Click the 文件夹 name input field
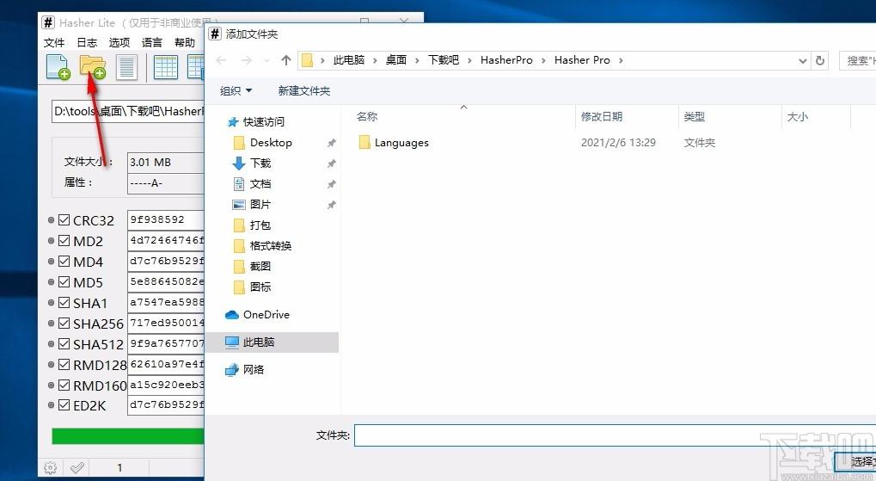Viewport: 876px width, 481px height. [x=615, y=435]
